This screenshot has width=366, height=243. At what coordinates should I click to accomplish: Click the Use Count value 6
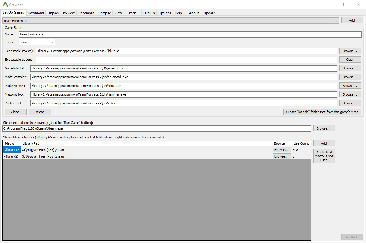pos(301,156)
